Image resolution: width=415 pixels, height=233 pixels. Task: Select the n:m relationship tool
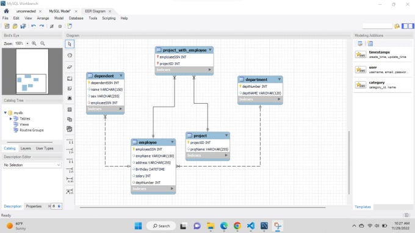point(70,180)
